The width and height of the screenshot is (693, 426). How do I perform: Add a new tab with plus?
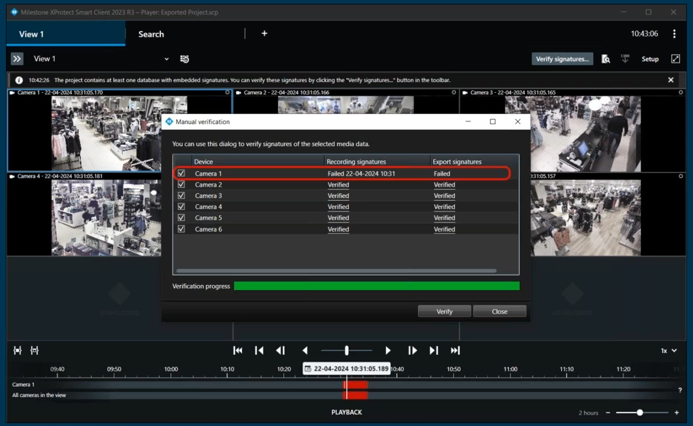point(264,33)
